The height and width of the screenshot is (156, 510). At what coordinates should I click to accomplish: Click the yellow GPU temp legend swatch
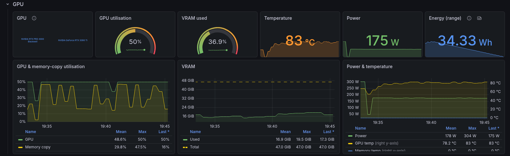(350, 143)
